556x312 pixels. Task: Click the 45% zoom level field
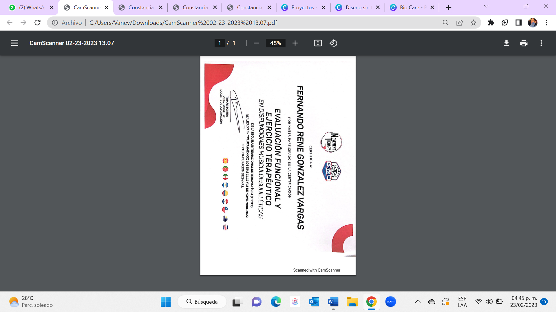(x=275, y=43)
